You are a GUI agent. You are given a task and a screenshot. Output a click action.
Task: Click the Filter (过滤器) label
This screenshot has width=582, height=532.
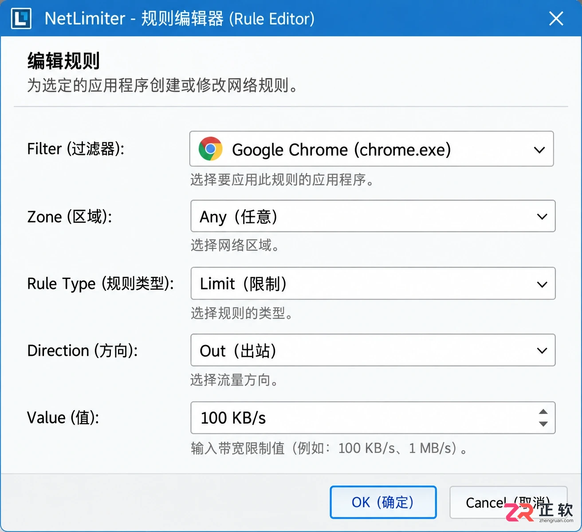tap(76, 149)
